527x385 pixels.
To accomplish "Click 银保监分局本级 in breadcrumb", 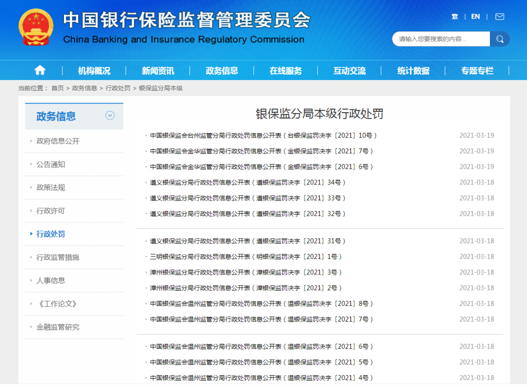I will [x=161, y=88].
